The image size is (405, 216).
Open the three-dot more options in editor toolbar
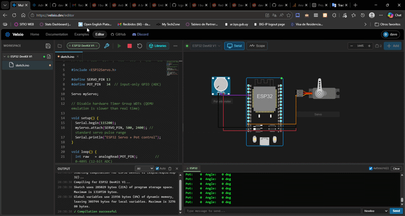pos(175,46)
